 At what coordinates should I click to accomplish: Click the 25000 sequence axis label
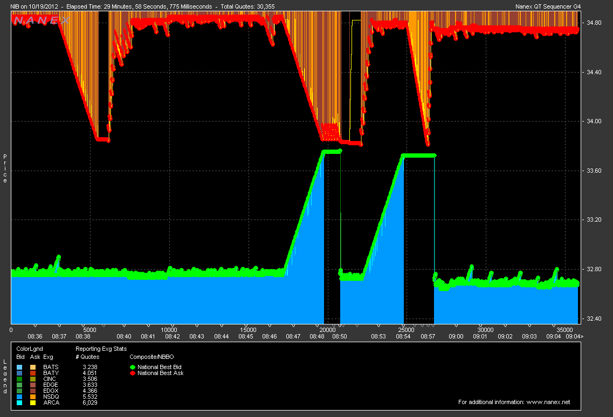tap(406, 330)
